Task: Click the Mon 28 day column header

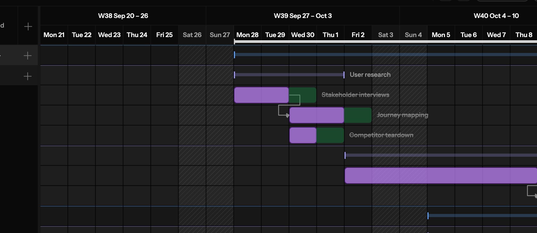Action: coord(247,35)
